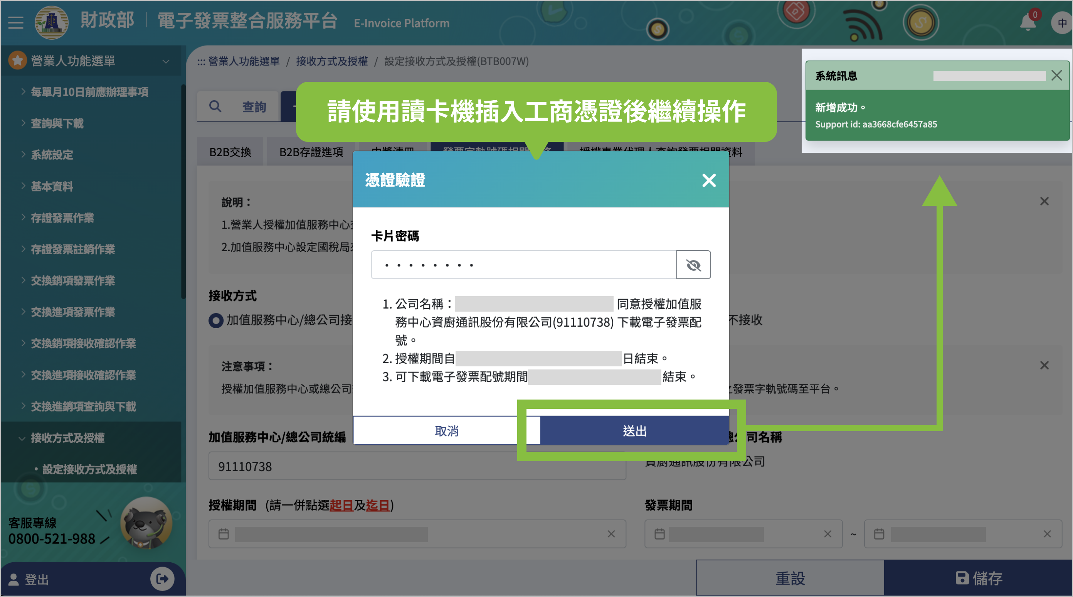Screen dimensions: 1073x597
Task: Expand the 查詢與下載 sidebar item
Action: [57, 123]
